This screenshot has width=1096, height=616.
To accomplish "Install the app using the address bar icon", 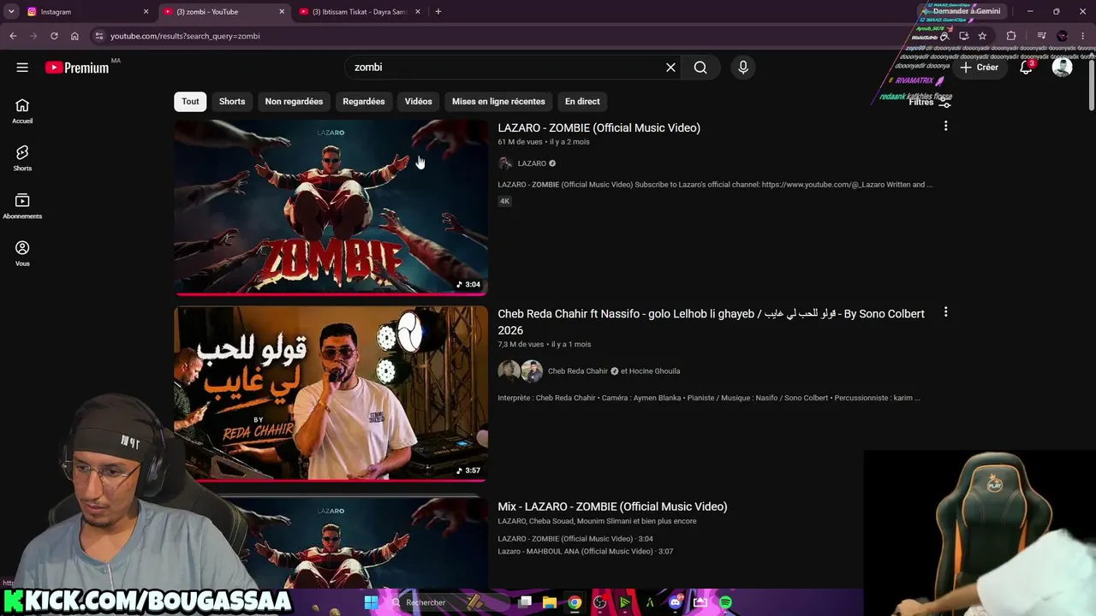I will (963, 36).
